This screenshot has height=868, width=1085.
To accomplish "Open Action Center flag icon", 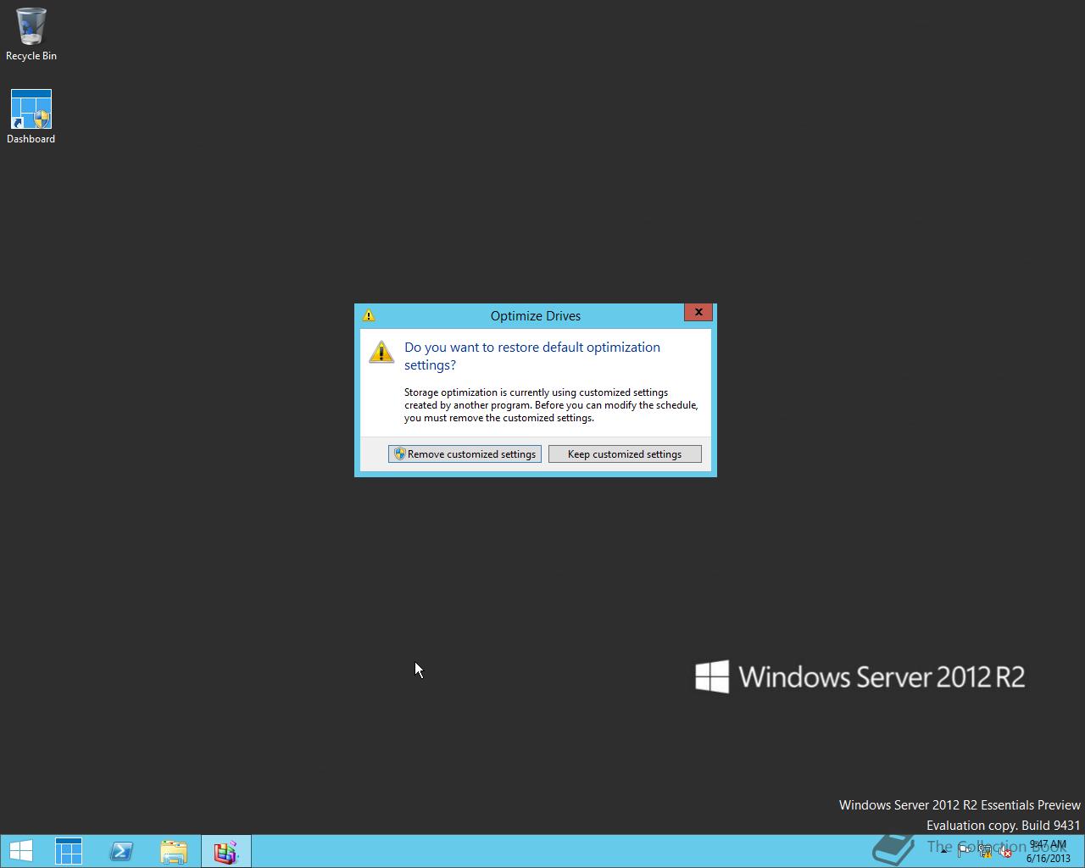I will point(965,851).
